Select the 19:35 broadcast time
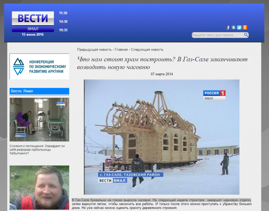Viewport: 269px width, 211px height. pyautogui.click(x=63, y=30)
